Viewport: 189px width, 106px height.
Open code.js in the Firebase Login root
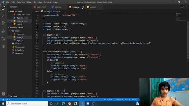tap(18, 44)
